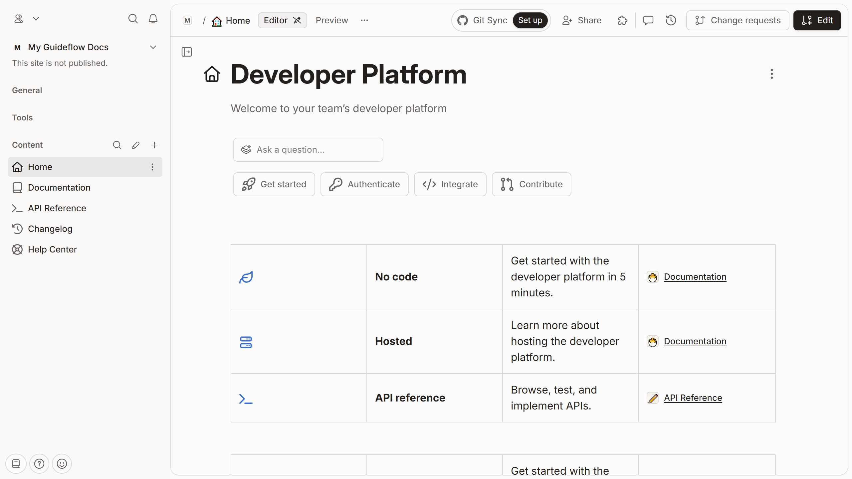Viewport: 852px width, 479px height.
Task: Open Help Center in sidebar
Action: [x=85, y=249]
